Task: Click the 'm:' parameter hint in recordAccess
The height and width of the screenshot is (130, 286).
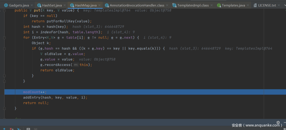Action: point(76,65)
